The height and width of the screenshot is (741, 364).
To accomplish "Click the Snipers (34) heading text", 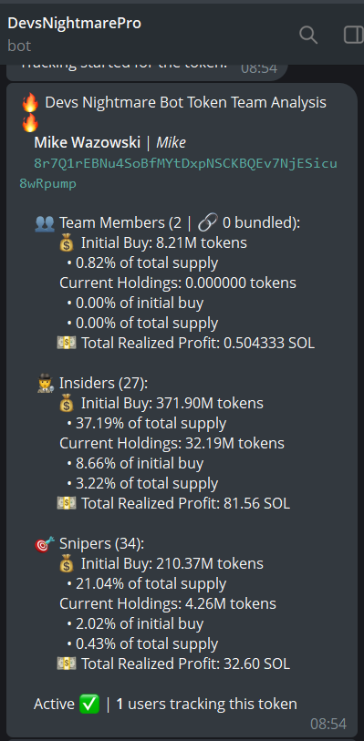I will pos(101,544).
